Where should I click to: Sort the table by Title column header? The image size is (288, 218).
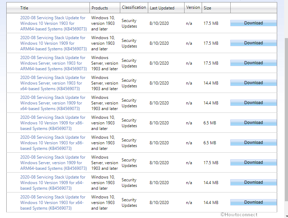(24, 8)
